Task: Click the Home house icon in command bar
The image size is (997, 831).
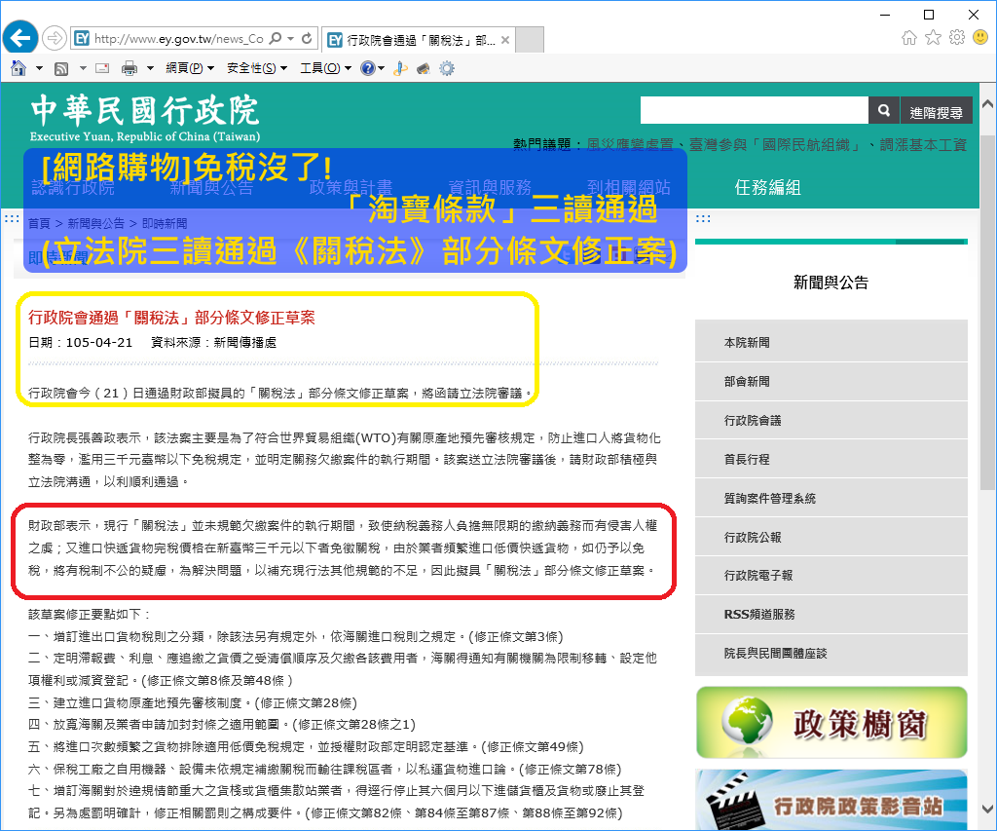Action: coord(18,68)
